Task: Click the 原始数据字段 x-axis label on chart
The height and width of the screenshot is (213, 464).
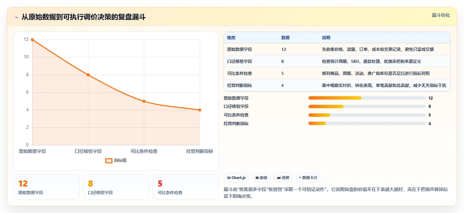Action: pos(32,151)
